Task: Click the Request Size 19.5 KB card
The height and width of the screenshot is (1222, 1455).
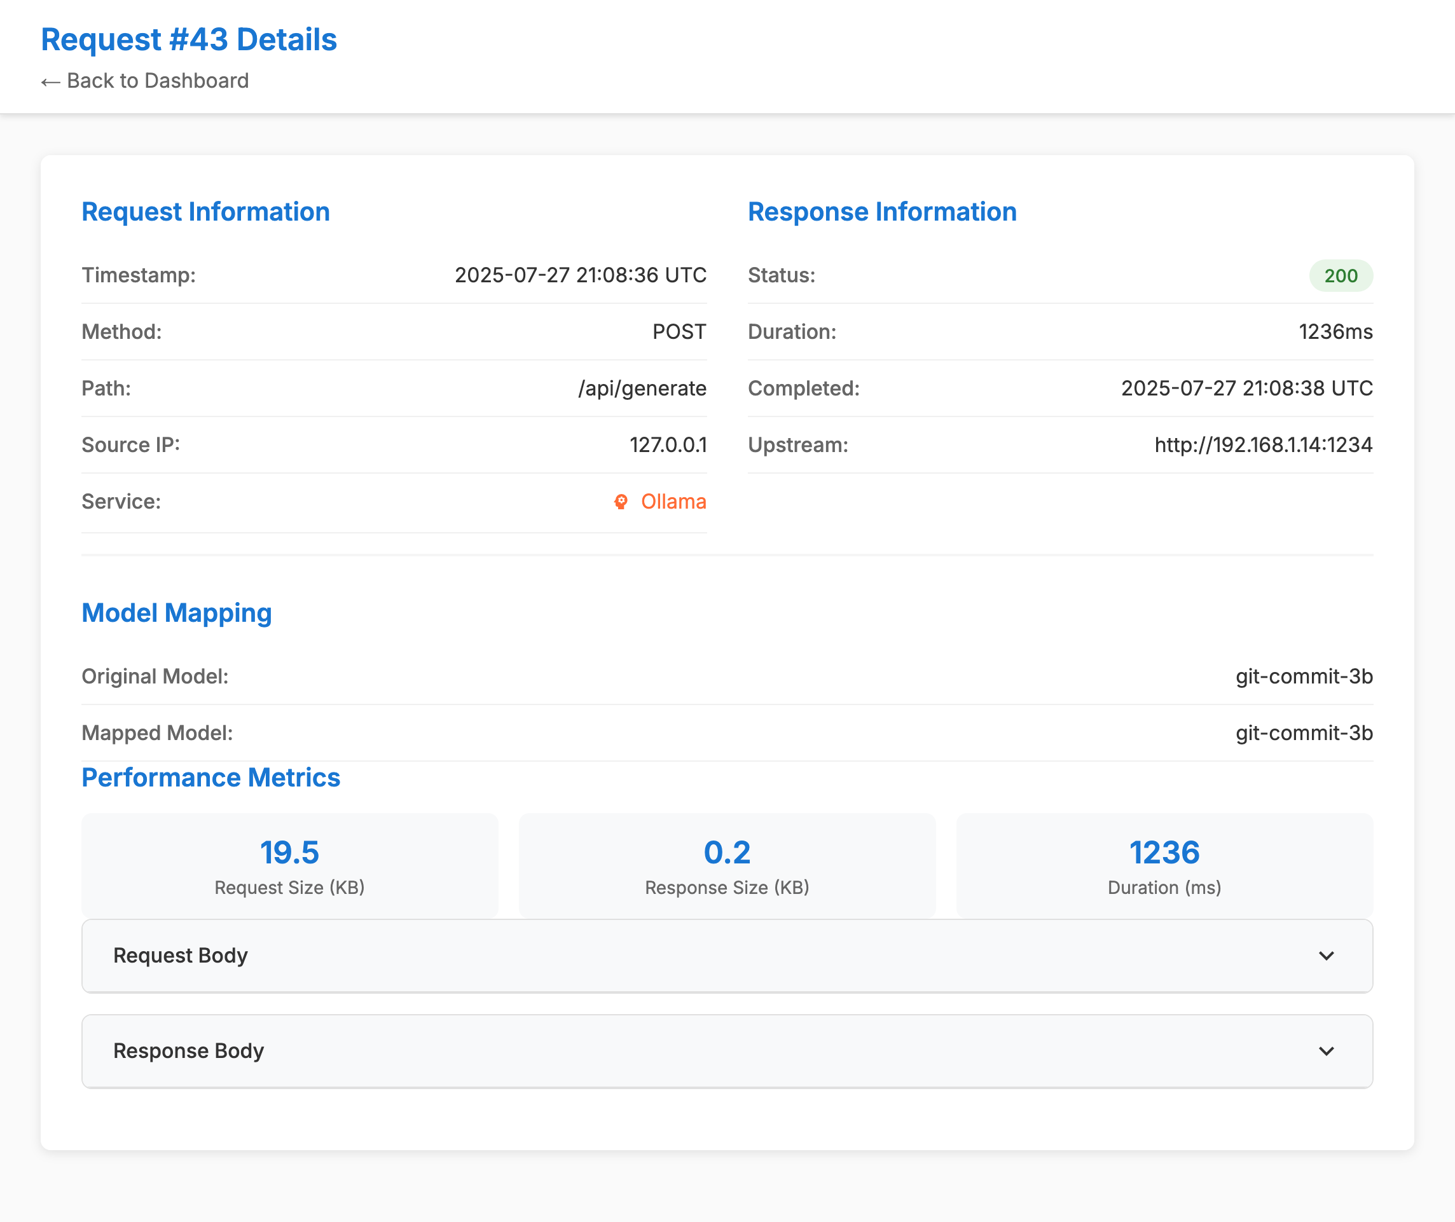Action: click(x=289, y=865)
